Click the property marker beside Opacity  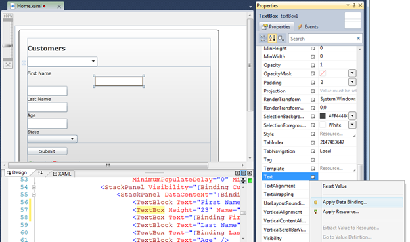[313, 66]
